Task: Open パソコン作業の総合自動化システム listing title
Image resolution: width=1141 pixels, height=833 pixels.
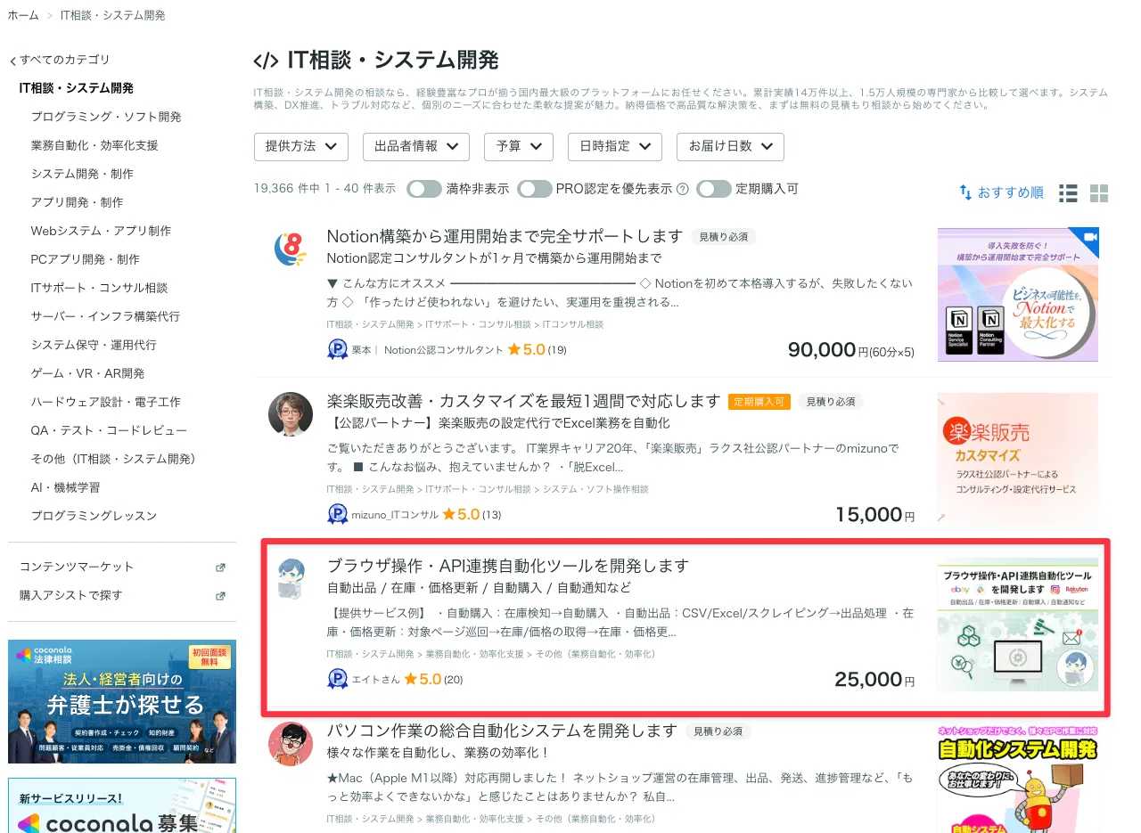Action: (503, 731)
